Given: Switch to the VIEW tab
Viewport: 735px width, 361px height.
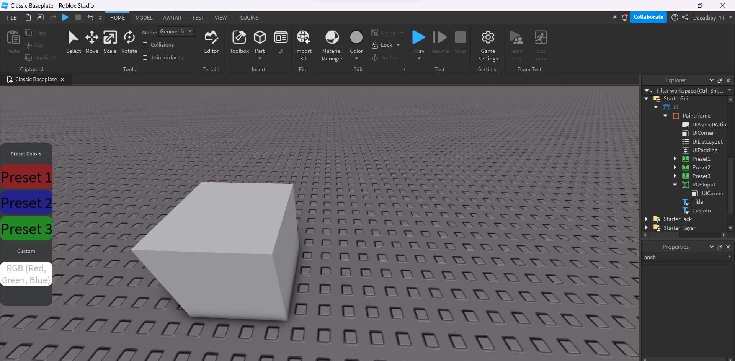Looking at the screenshot, I should (x=220, y=18).
